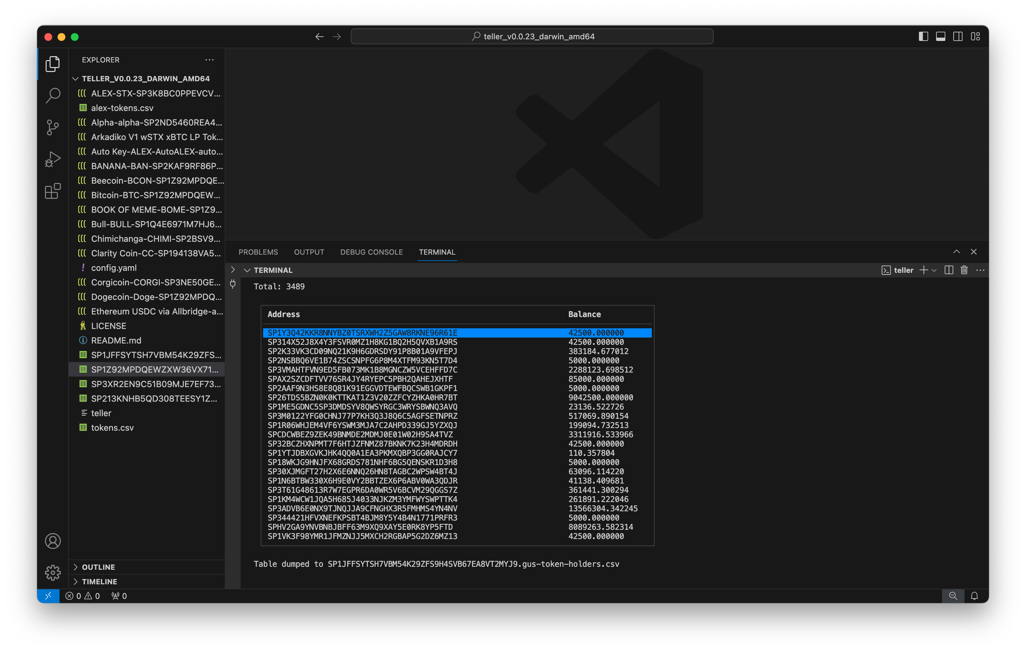This screenshot has height=652, width=1026.
Task: Select the Explorer icon in the activity bar
Action: tap(53, 64)
